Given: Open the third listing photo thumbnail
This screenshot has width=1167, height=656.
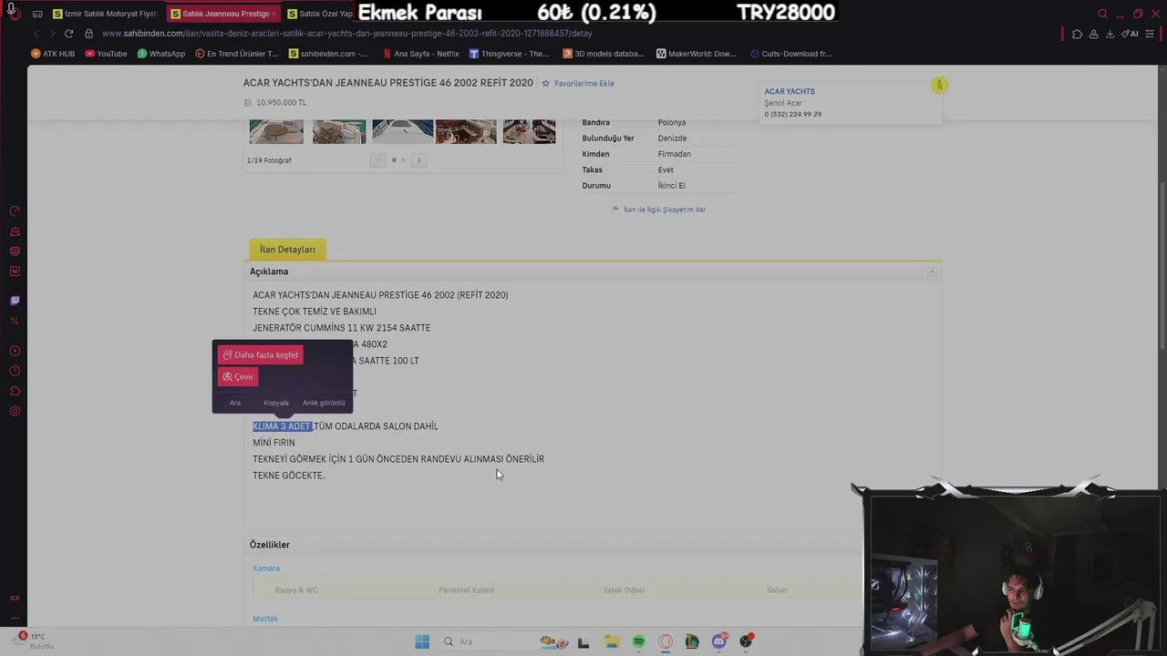Looking at the screenshot, I should [402, 132].
